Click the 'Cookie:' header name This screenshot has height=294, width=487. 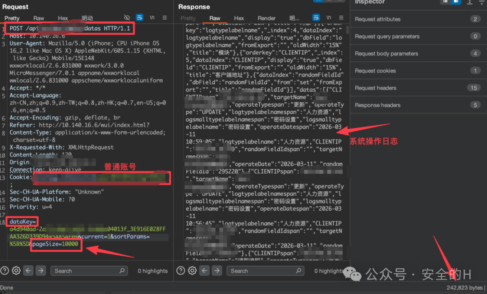(x=20, y=177)
